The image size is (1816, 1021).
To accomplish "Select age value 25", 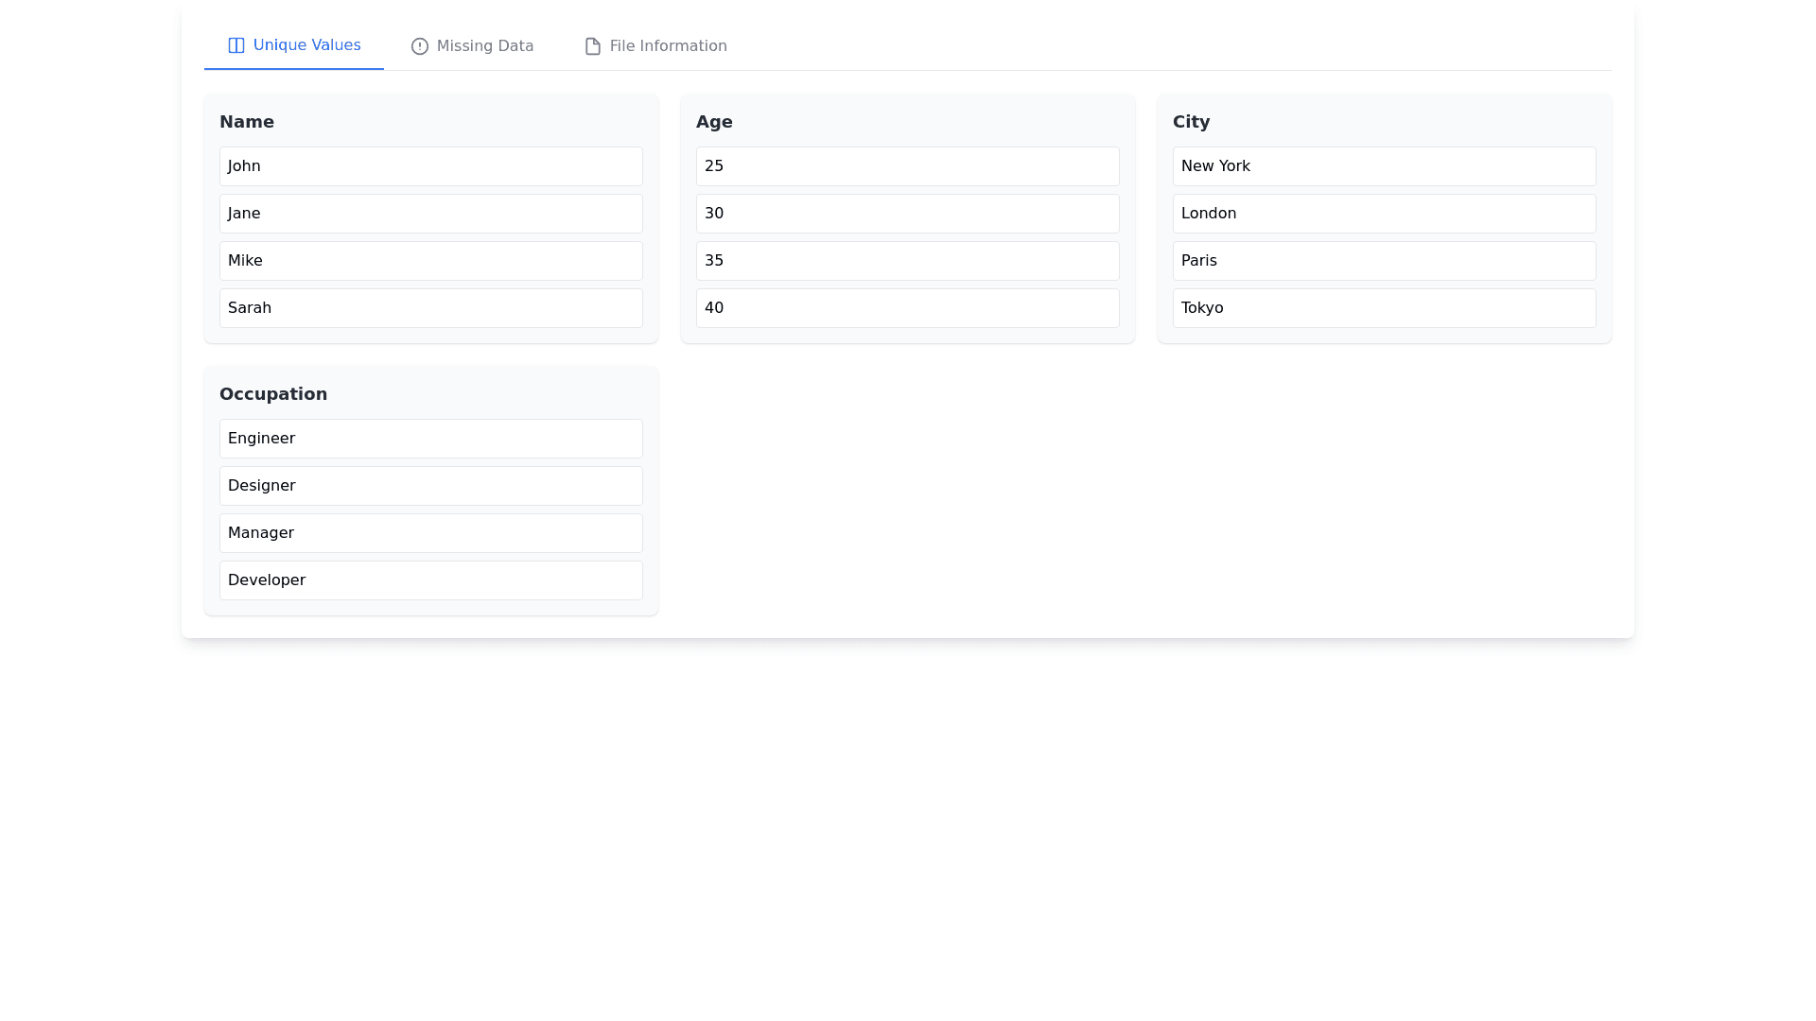I will coord(907,166).
